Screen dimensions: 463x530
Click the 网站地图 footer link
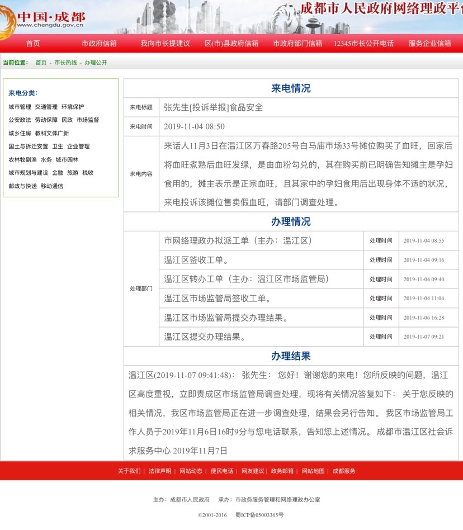click(x=313, y=471)
